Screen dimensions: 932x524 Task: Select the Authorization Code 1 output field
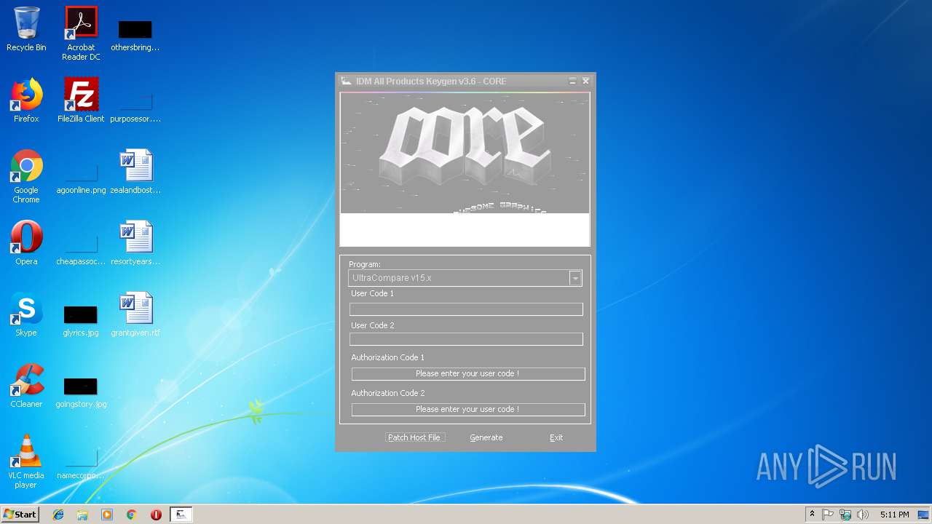468,373
